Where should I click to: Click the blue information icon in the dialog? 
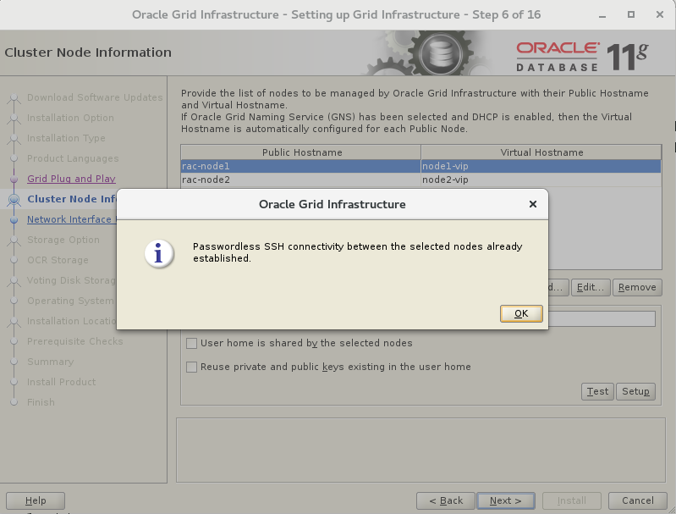tap(159, 253)
